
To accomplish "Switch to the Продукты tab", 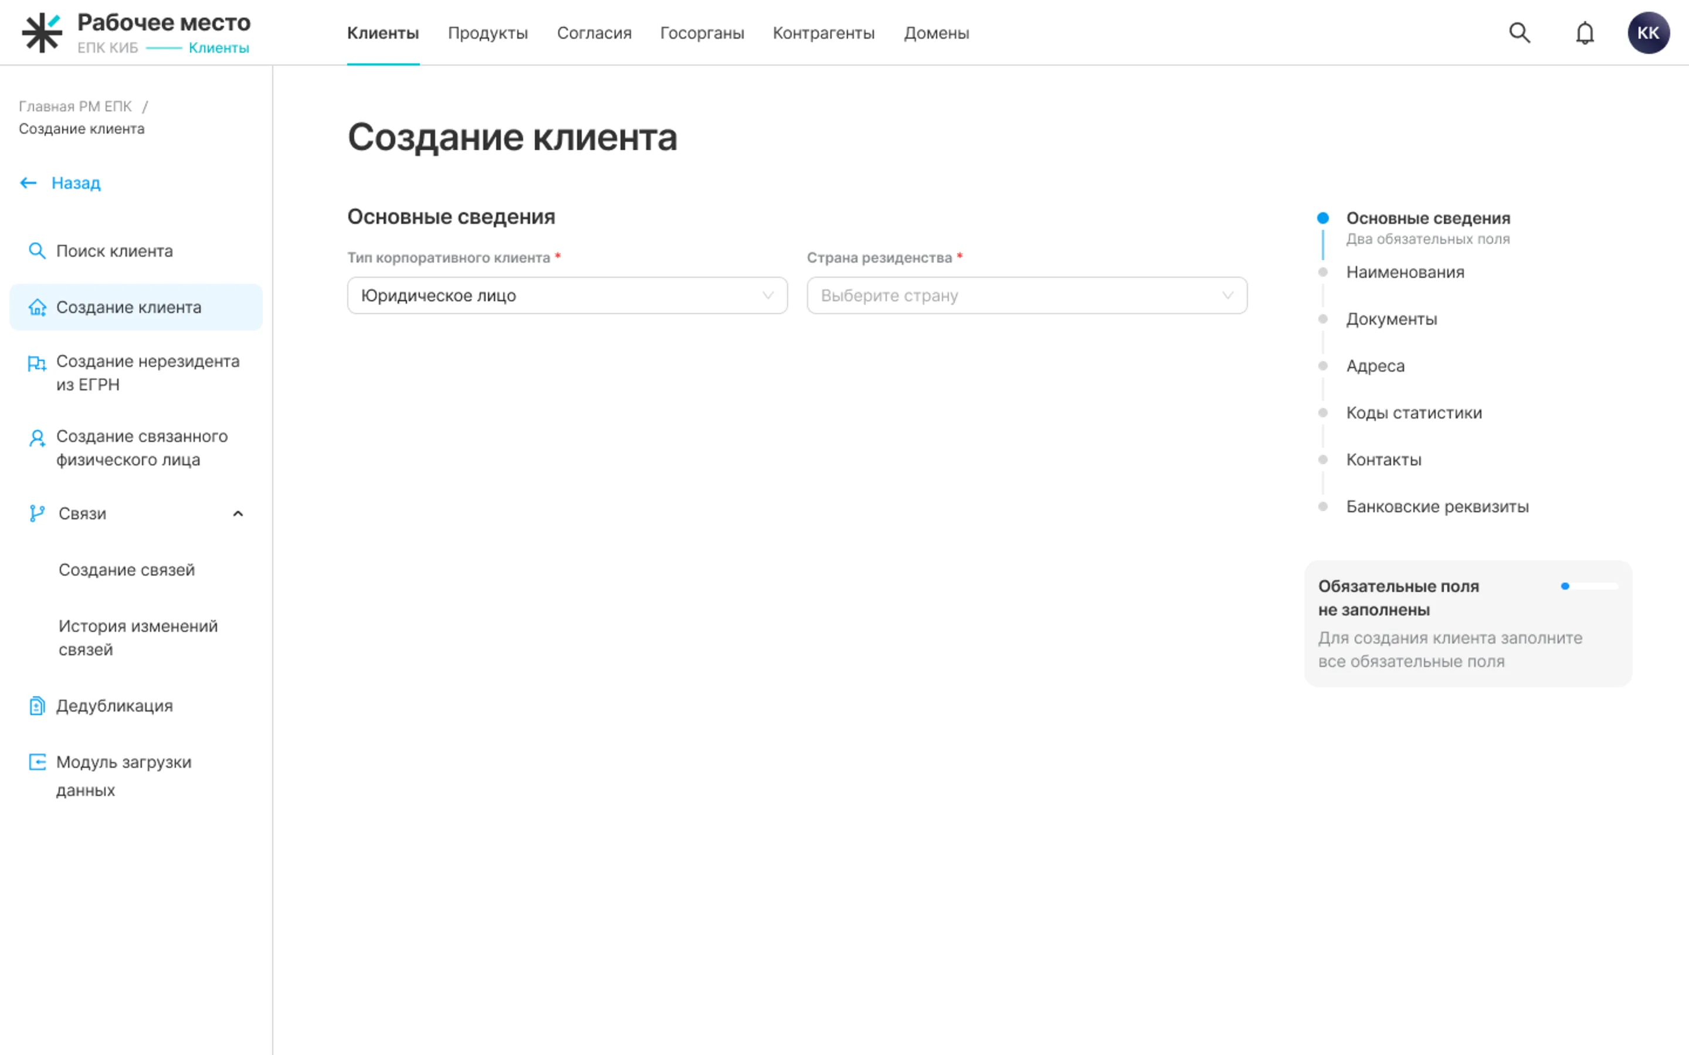I will point(488,33).
